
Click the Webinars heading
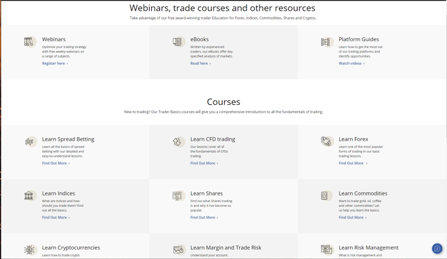[x=54, y=39]
